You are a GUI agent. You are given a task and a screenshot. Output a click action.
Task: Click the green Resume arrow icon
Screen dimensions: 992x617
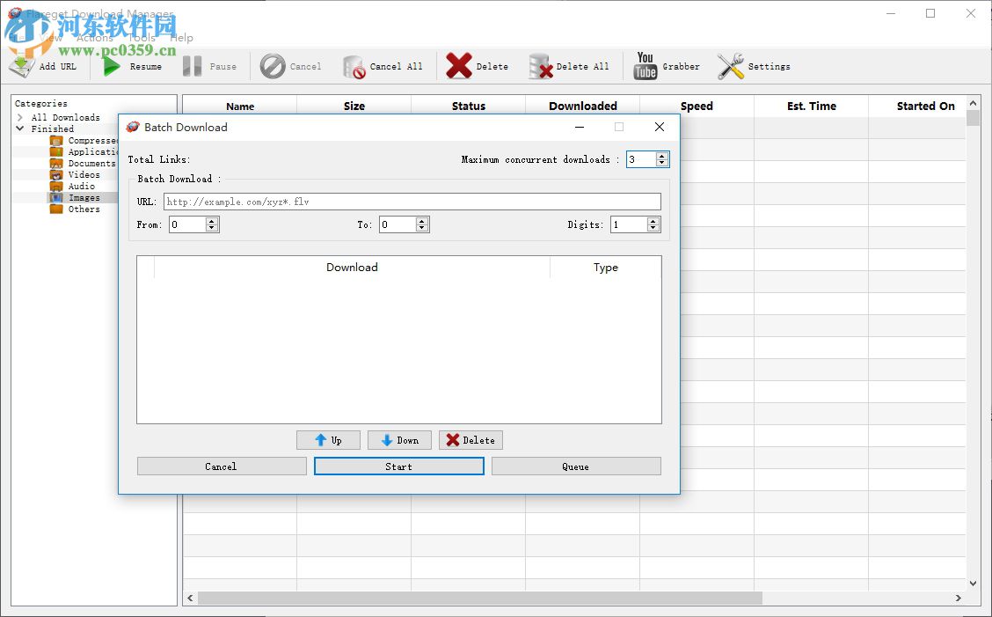coord(112,66)
